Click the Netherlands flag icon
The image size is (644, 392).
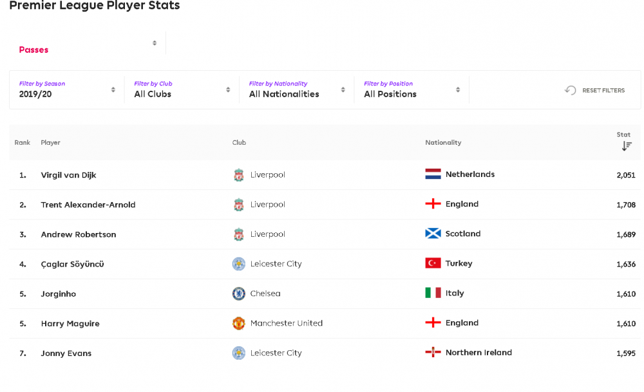pyautogui.click(x=433, y=174)
